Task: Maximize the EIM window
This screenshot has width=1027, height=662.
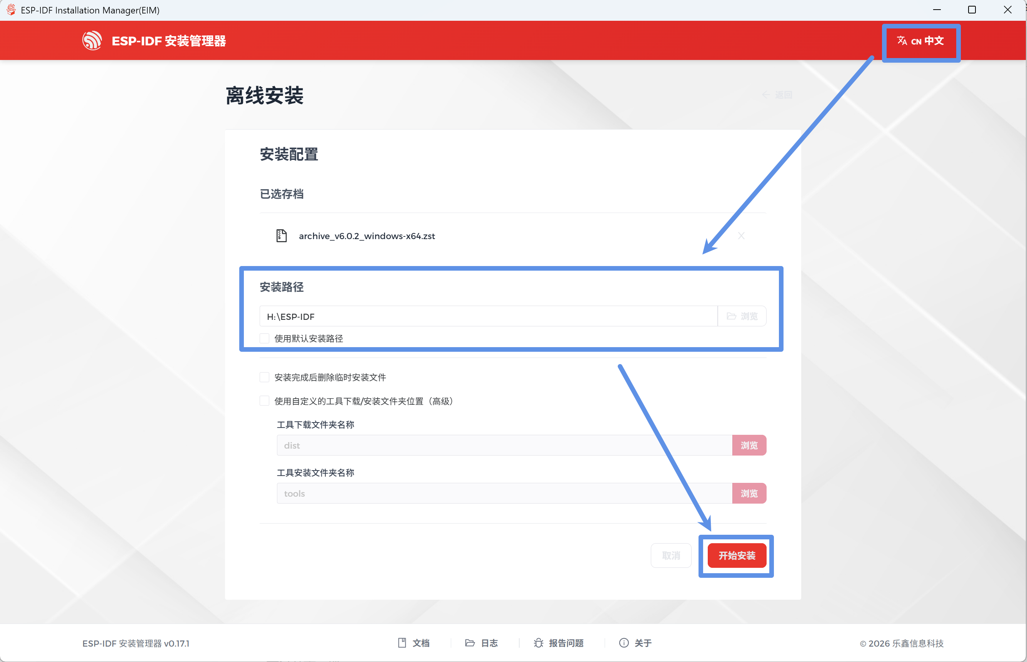Action: tap(972, 10)
